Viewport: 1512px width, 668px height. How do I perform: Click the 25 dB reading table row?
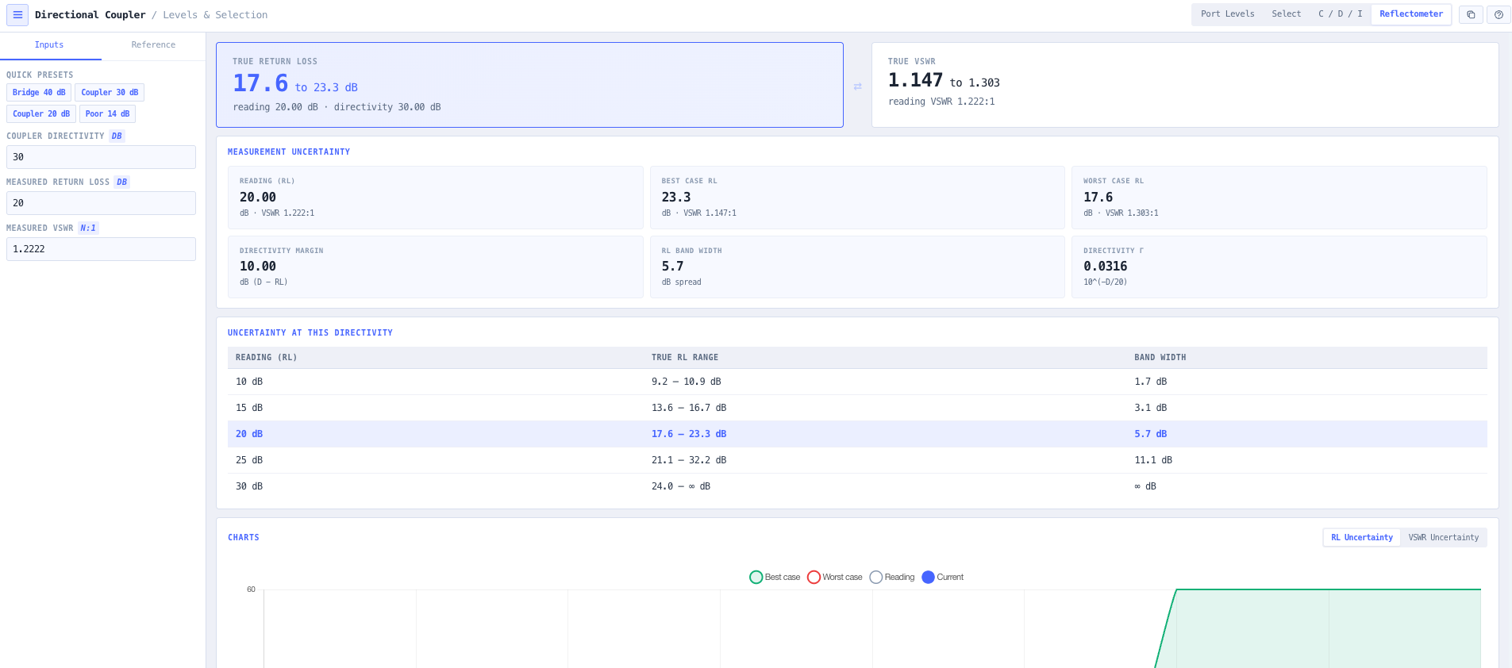[857, 460]
